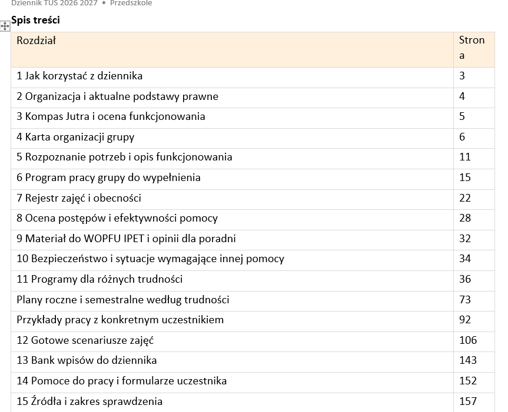The image size is (508, 412).
Task: Click '6 Program pracy grupy do wypełnienia'
Action: click(108, 177)
